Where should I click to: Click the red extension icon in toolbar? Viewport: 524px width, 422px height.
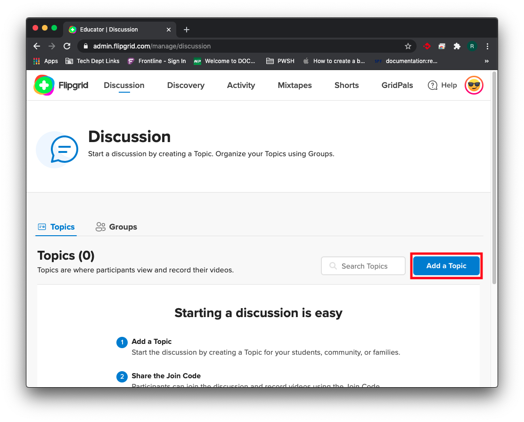tap(427, 46)
